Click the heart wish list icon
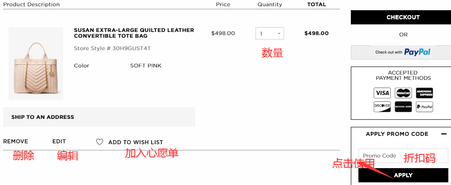This screenshot has height=185, width=451. pyautogui.click(x=100, y=142)
